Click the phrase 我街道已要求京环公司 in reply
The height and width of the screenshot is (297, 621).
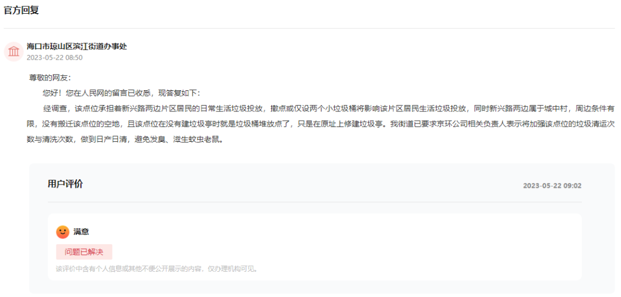click(x=430, y=124)
